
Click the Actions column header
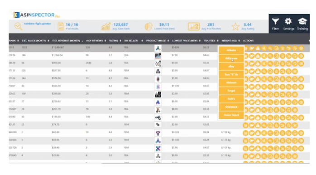click(248, 40)
